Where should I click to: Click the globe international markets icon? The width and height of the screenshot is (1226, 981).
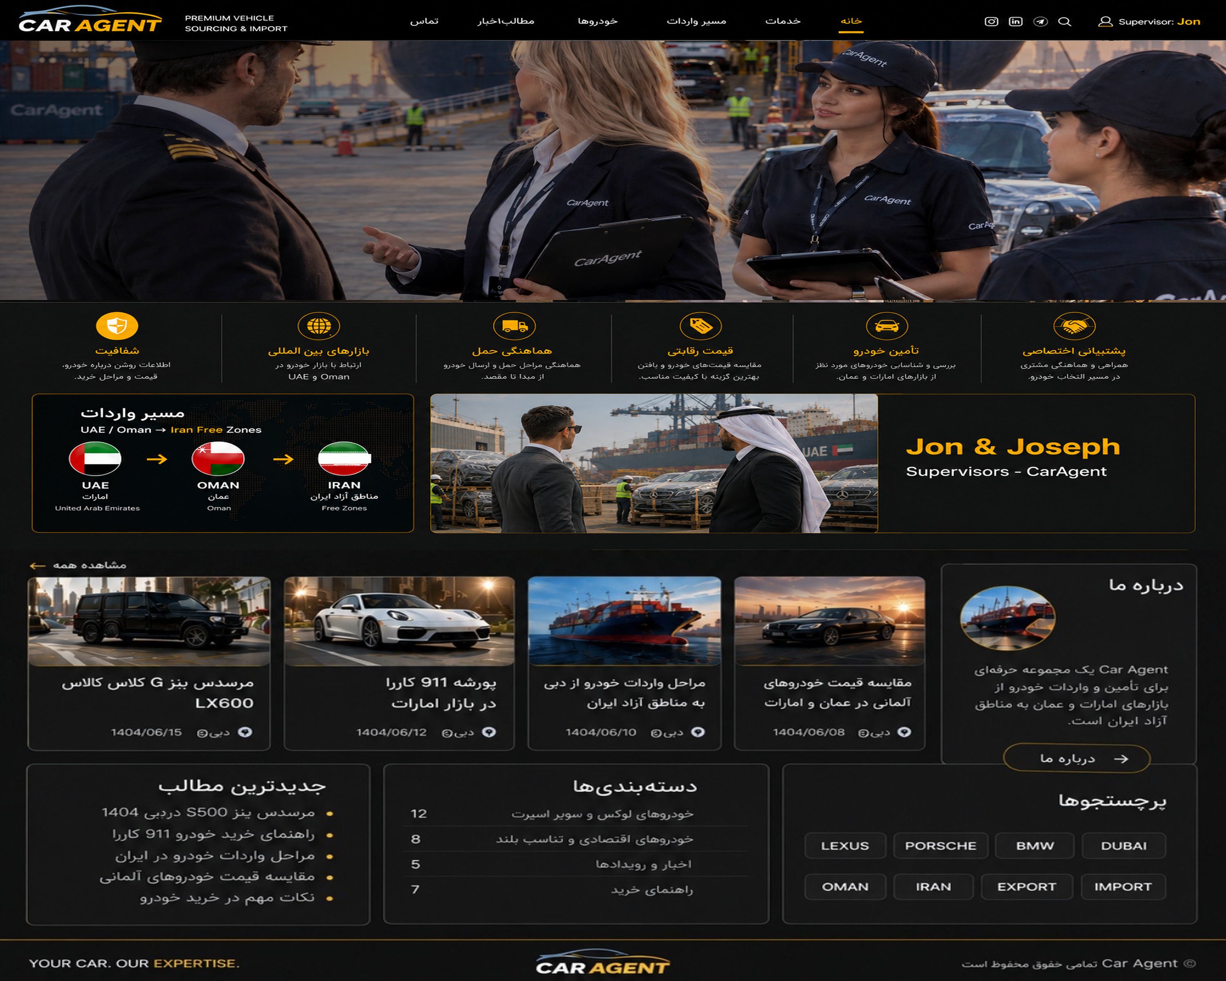pos(319,327)
